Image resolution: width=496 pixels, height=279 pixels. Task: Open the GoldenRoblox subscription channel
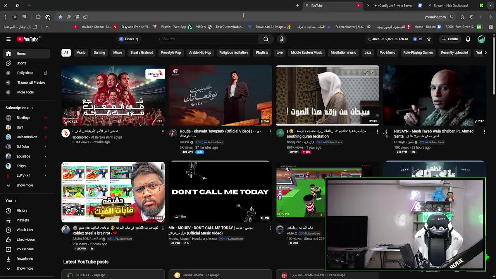point(27,137)
